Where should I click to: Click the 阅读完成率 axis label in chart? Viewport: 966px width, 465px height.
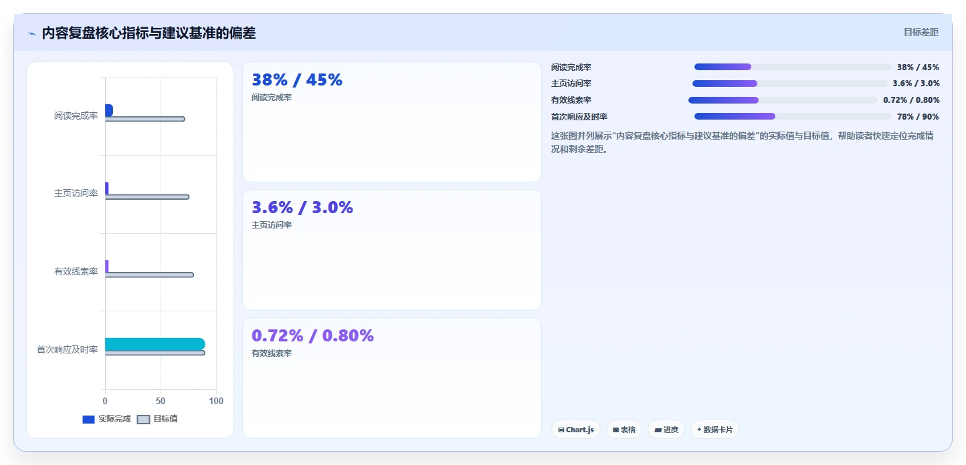[76, 116]
